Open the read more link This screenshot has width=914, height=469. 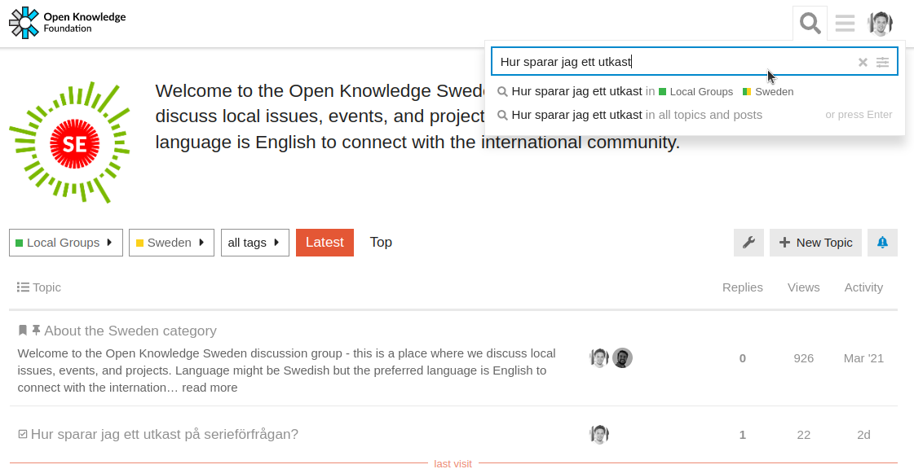[x=210, y=388]
